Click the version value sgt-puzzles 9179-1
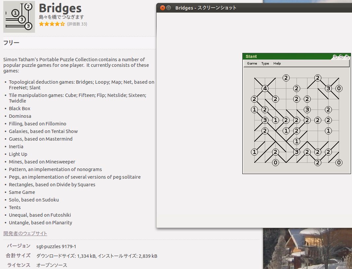The image size is (352, 269). click(56, 247)
